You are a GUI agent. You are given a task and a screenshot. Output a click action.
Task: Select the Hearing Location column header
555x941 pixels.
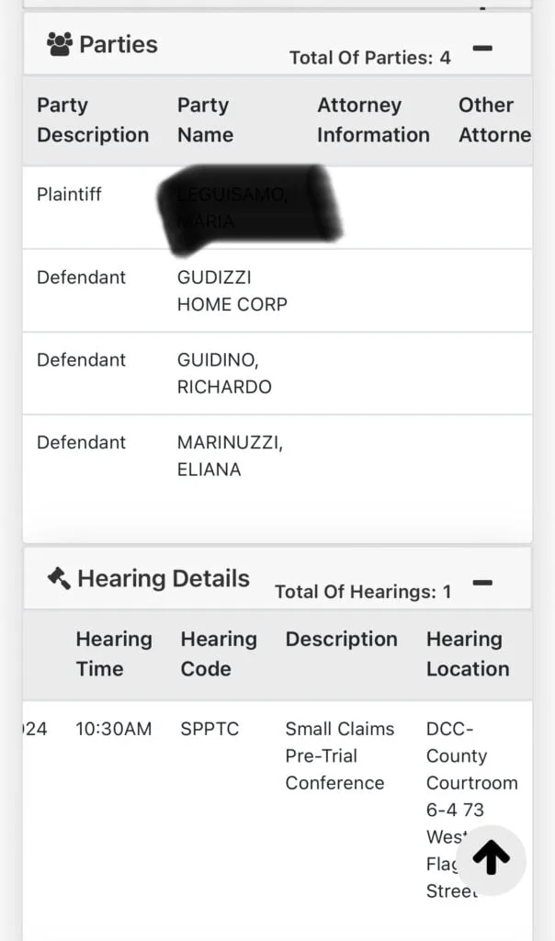click(467, 654)
